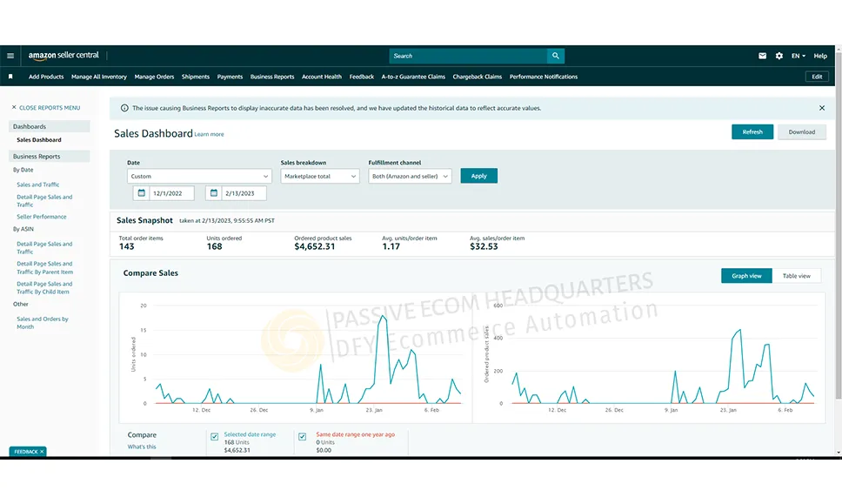Screen dimensions: 842x504
Task: Click the page vertical scrollbar
Action: tap(839, 225)
